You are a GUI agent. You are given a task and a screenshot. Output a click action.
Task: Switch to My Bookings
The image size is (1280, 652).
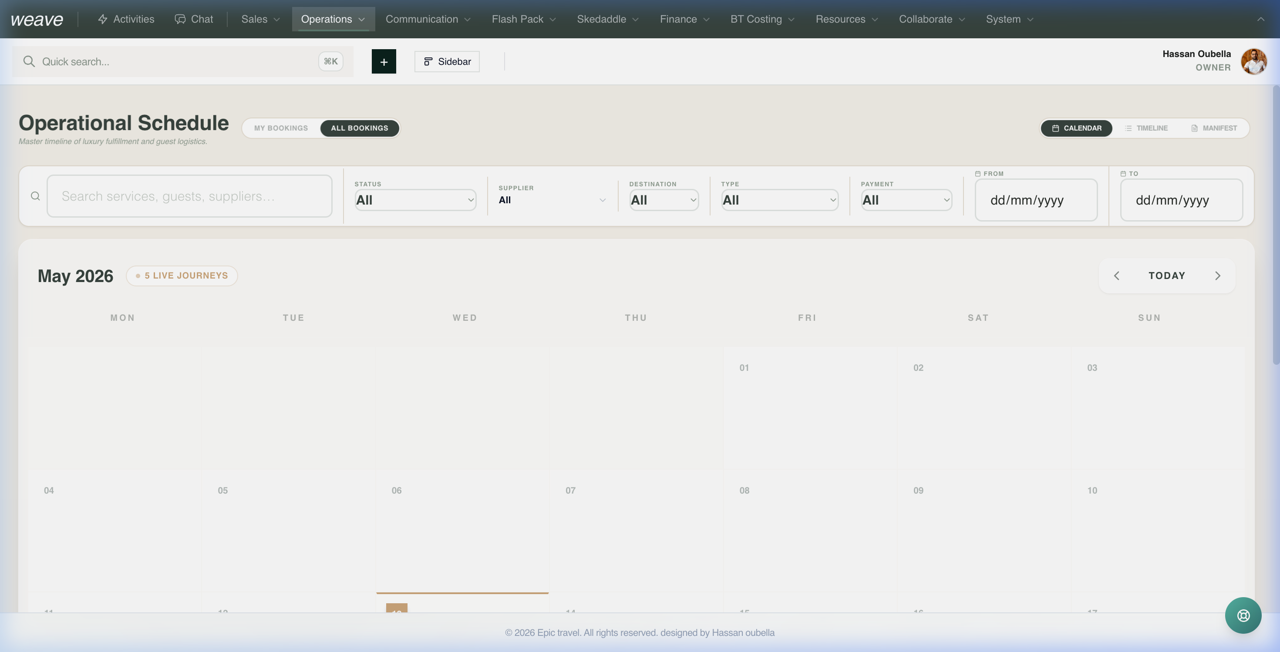pos(281,128)
